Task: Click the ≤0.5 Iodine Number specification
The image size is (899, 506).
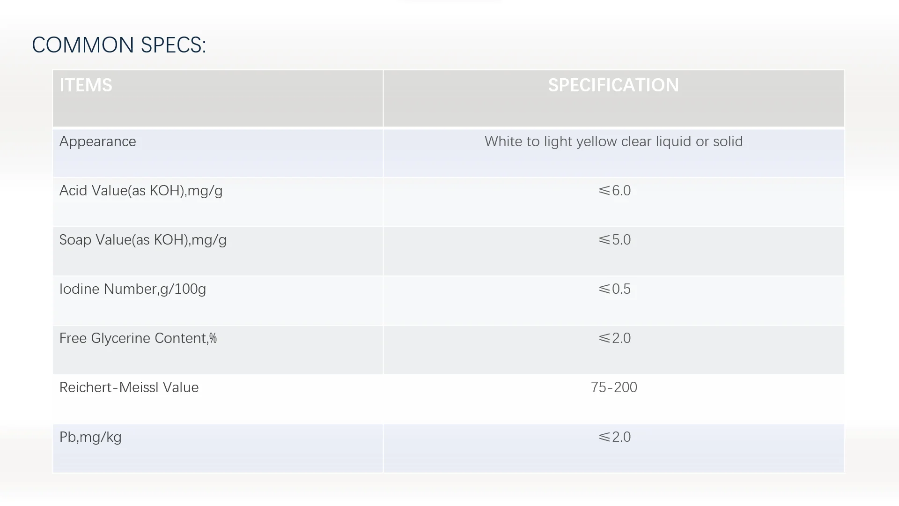Action: pos(614,289)
